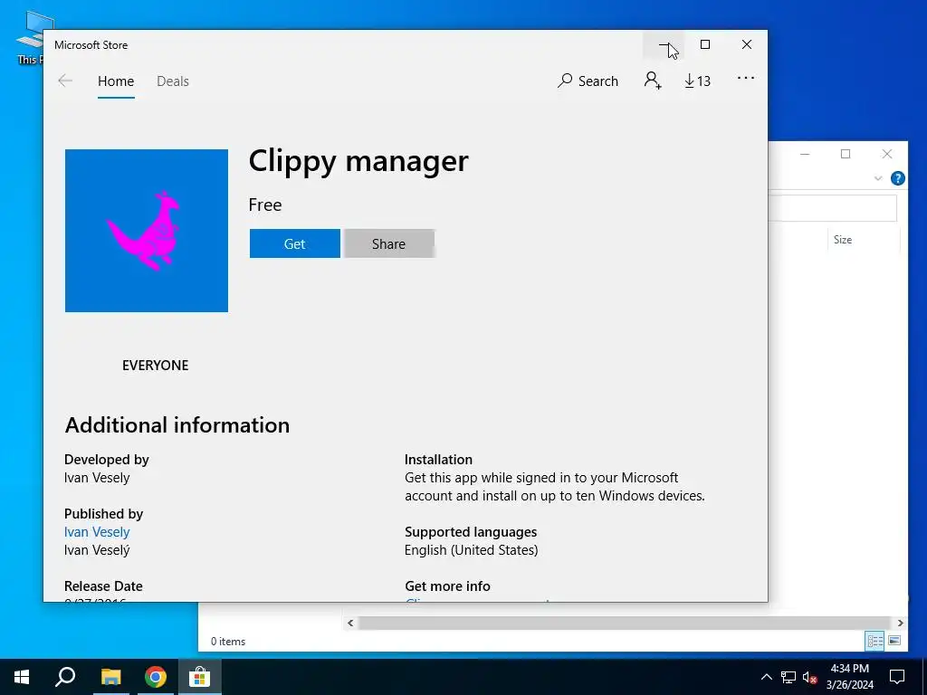Click the Free price text
The image size is (927, 695).
[x=265, y=205]
